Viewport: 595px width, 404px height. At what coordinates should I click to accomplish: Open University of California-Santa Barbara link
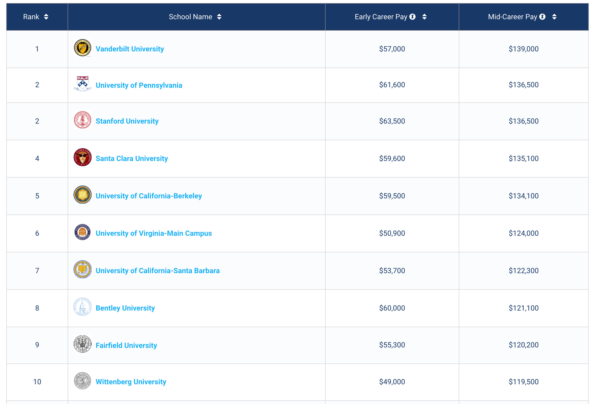click(x=158, y=271)
